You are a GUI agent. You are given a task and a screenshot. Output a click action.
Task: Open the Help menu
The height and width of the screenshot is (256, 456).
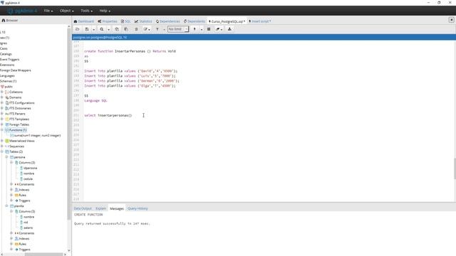pos(105,11)
